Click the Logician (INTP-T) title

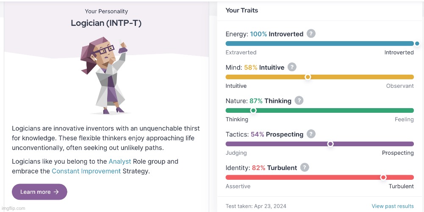point(106,23)
